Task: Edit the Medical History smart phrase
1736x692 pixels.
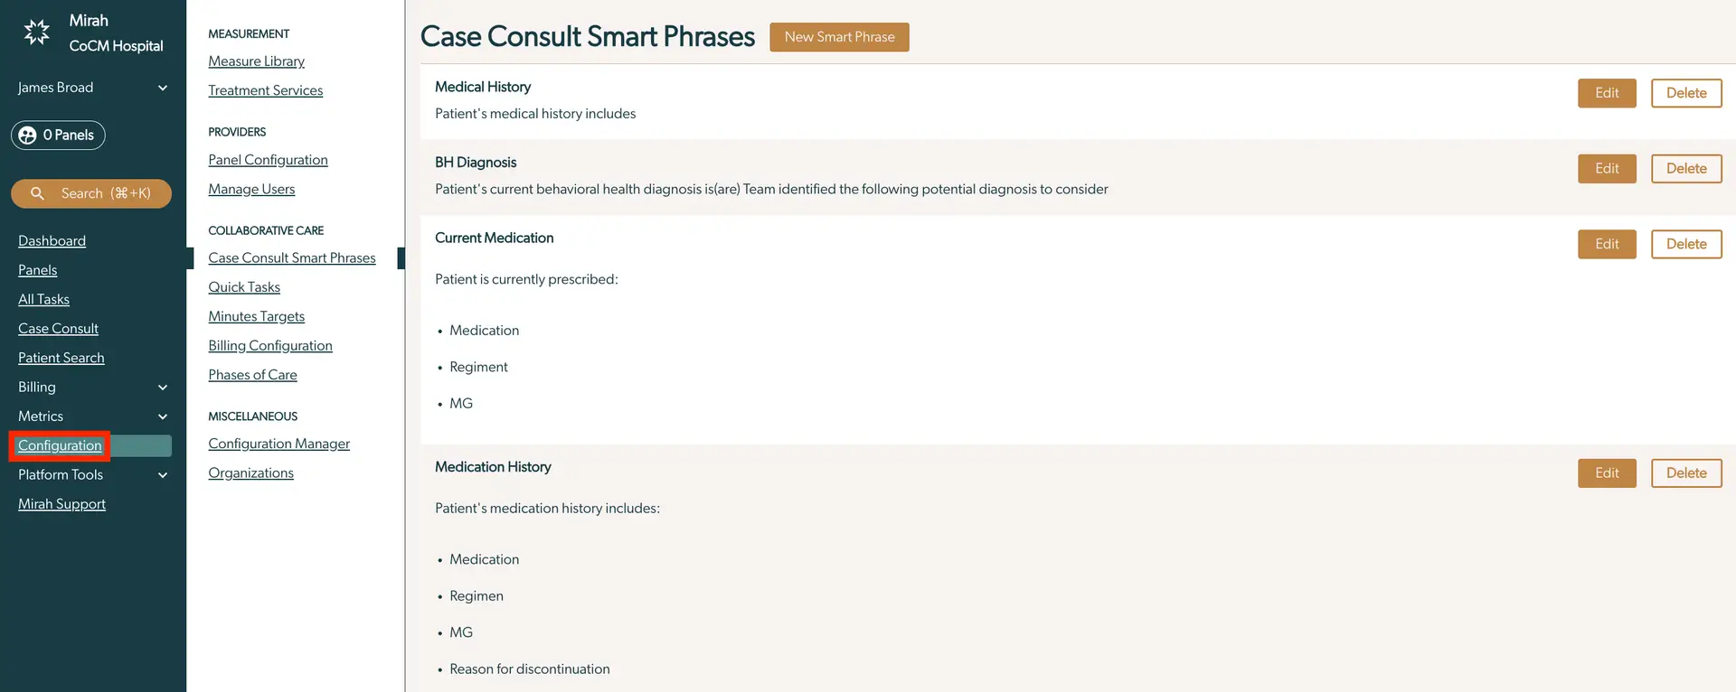Action: click(x=1606, y=92)
